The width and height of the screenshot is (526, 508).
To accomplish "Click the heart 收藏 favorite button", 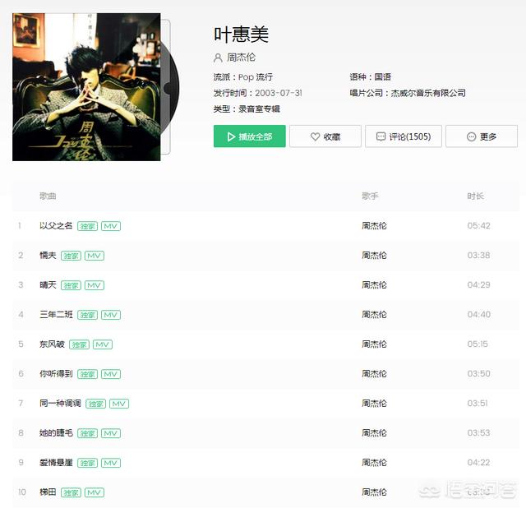I will coord(325,136).
